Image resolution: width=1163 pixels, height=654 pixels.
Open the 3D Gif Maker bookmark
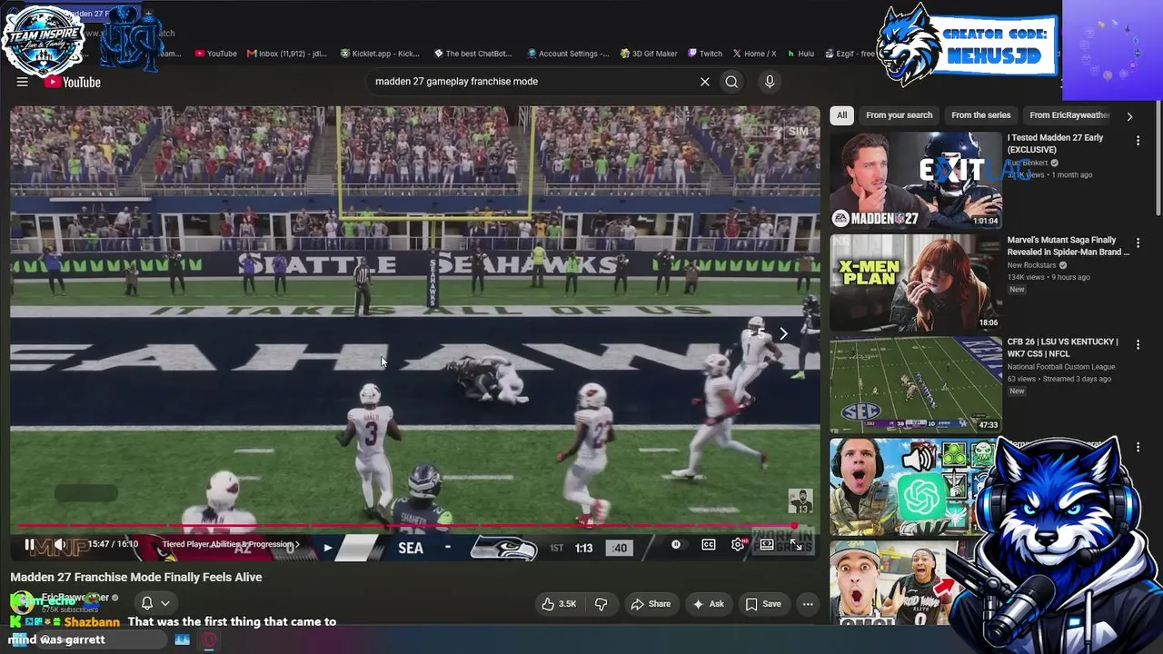pyautogui.click(x=649, y=54)
